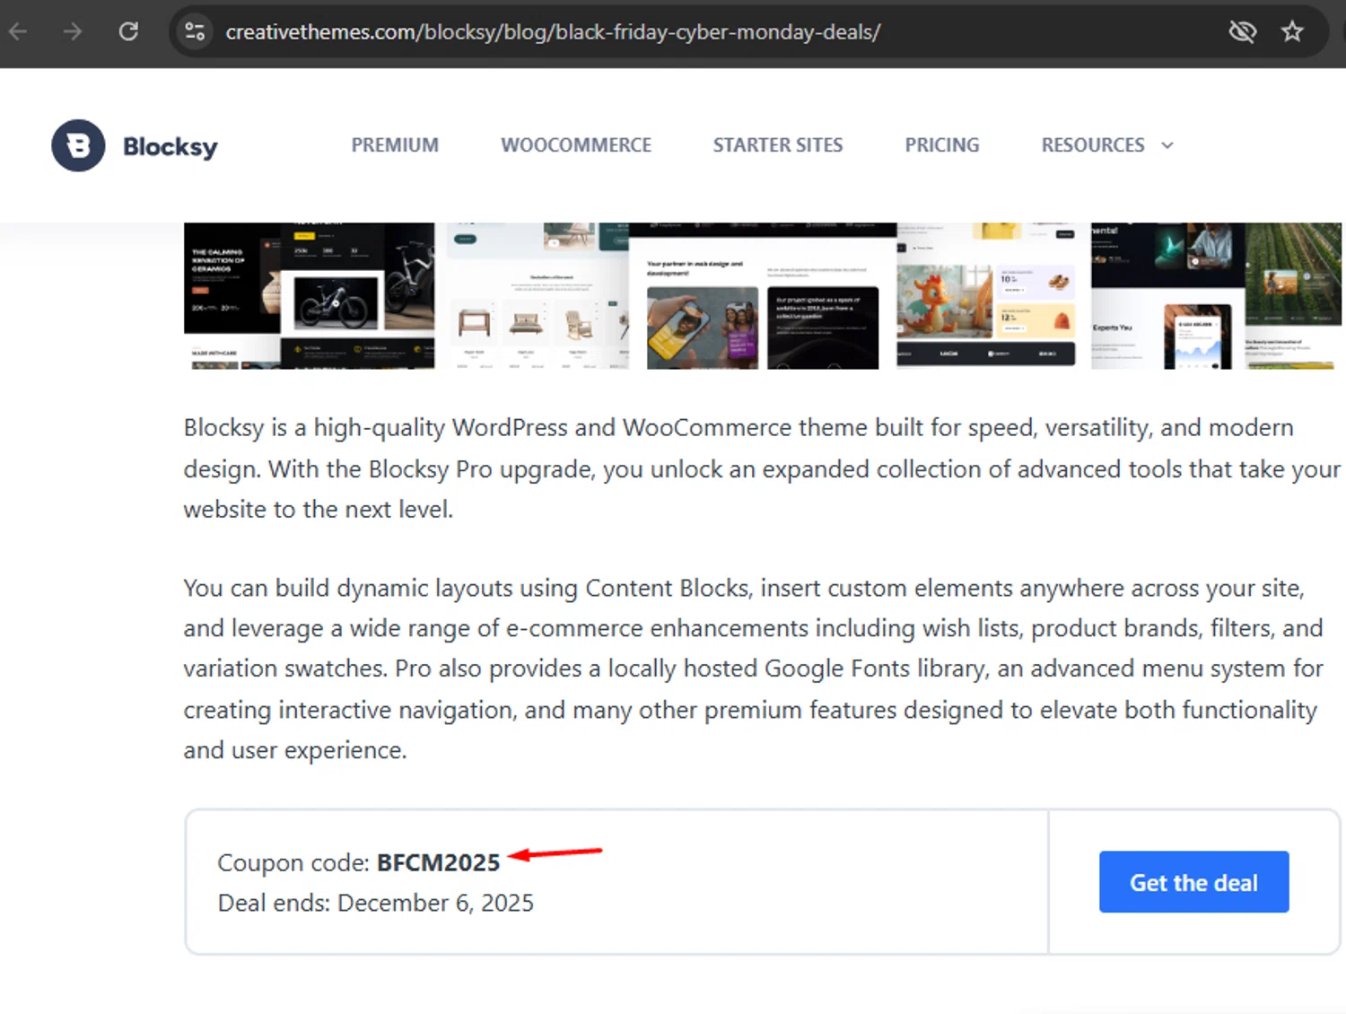Screen dimensions: 1346x1014
Task: Select the coupon code BFCM2025
Action: tap(439, 862)
